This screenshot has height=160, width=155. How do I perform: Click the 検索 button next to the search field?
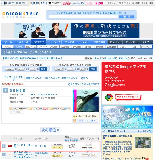pos(127,17)
